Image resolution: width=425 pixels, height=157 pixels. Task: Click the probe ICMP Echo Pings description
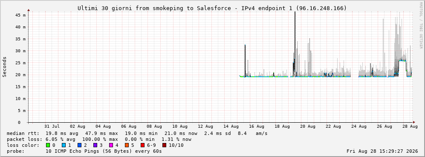84,151
